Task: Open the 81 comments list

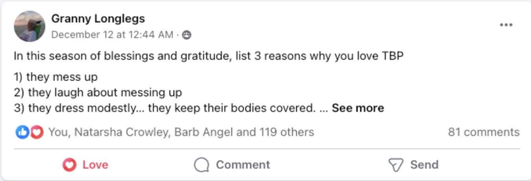Action: (x=483, y=132)
